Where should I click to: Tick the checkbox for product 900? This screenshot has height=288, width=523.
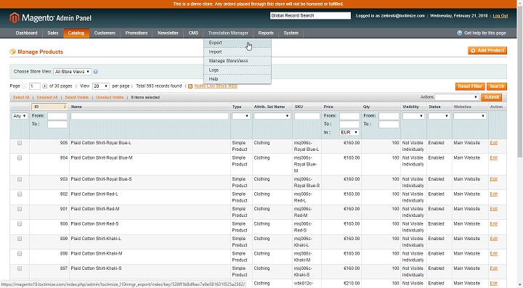click(x=20, y=224)
